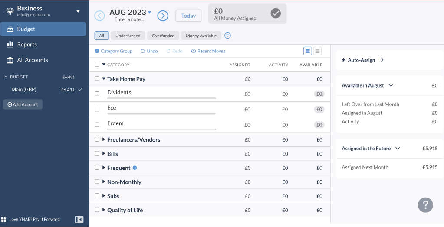444x227 pixels.
Task: Jump to Today's month
Action: click(189, 16)
